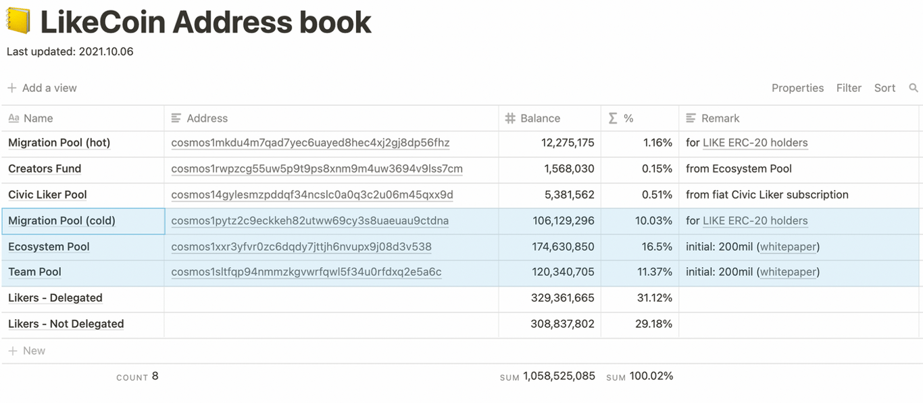Viewport: 923px width, 403px height.
Task: Open Migration Pool (hot) address link
Action: 310,143
